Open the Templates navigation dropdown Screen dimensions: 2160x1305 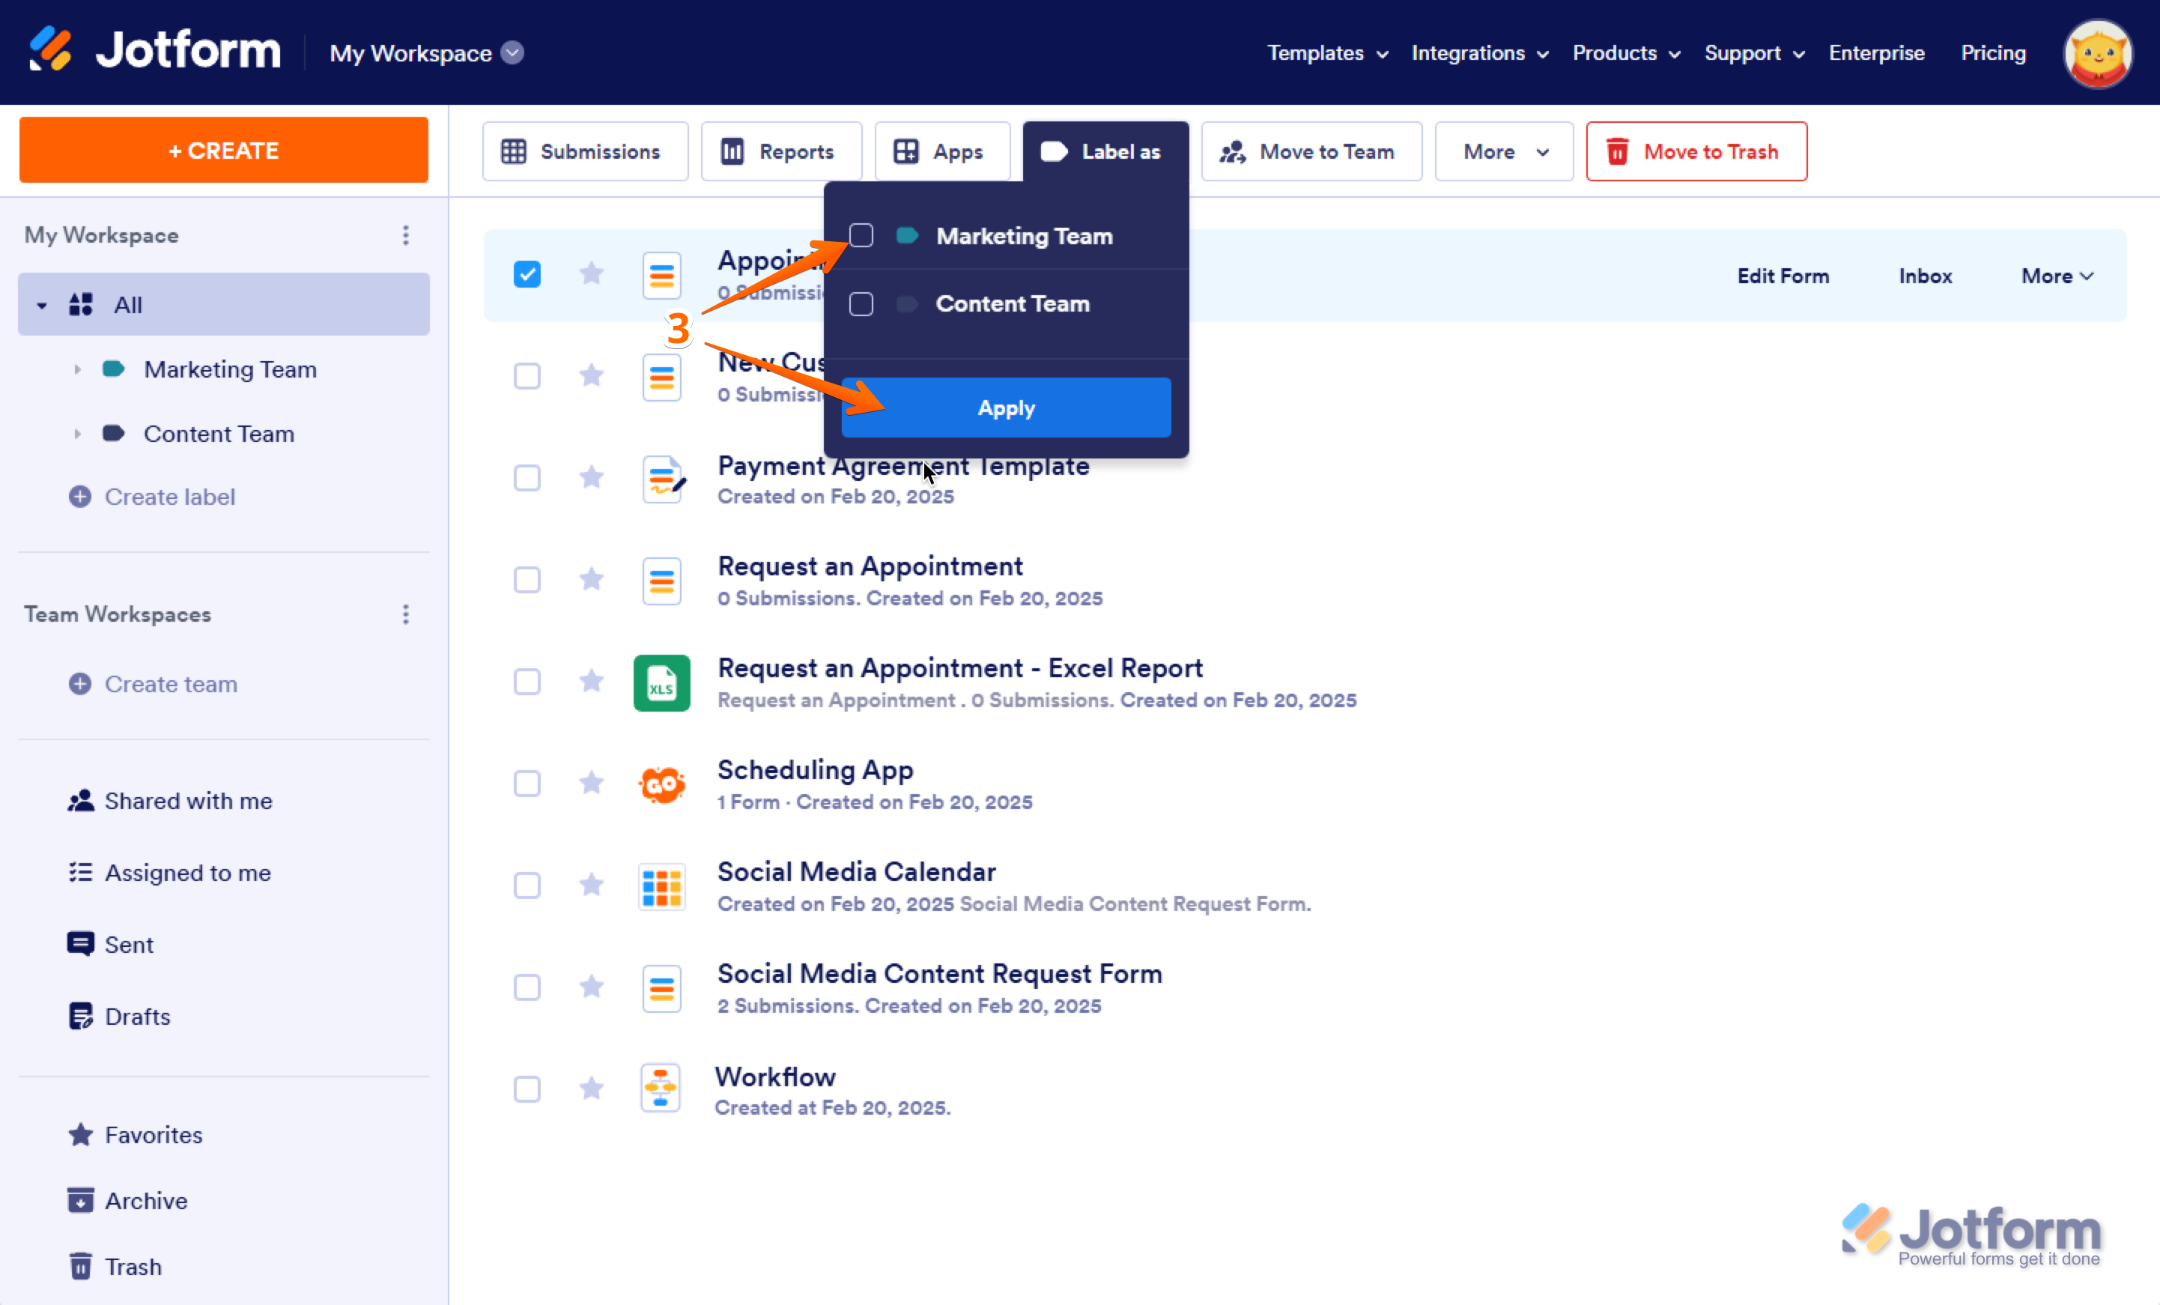click(1326, 53)
